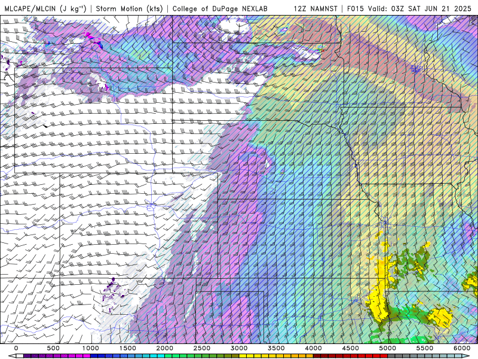This screenshot has width=478, height=359.
Task: Click the '1500' color scale label
Action: pyautogui.click(x=128, y=348)
